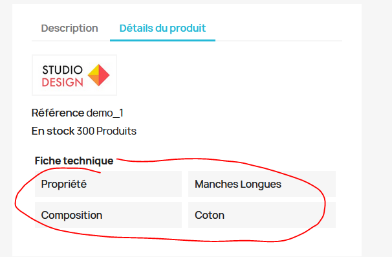Click the Référence label
The image size is (392, 257).
coord(58,113)
